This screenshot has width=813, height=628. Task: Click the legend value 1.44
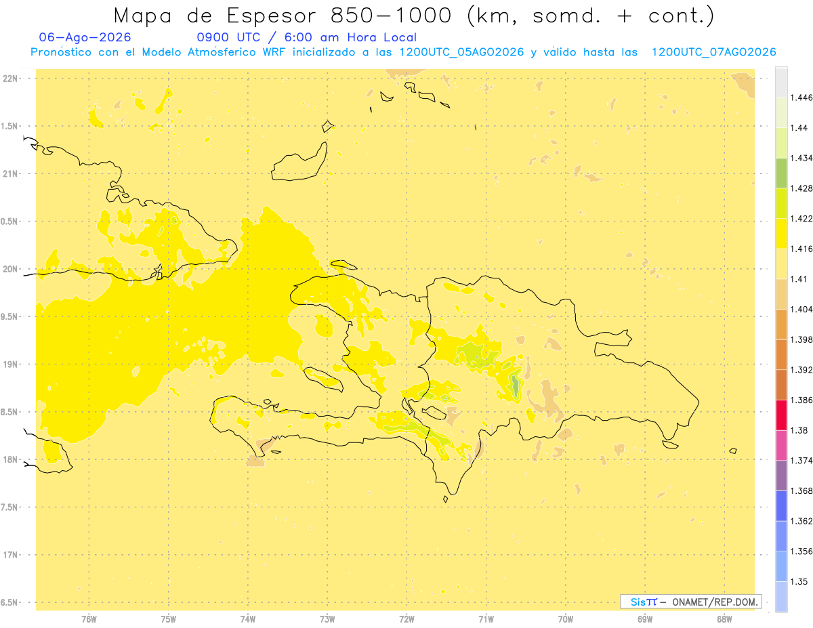tap(799, 128)
